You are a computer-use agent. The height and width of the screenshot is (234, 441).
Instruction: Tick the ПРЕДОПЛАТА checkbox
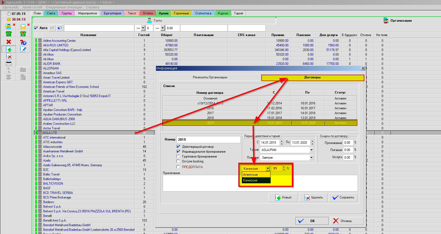[x=178, y=167]
